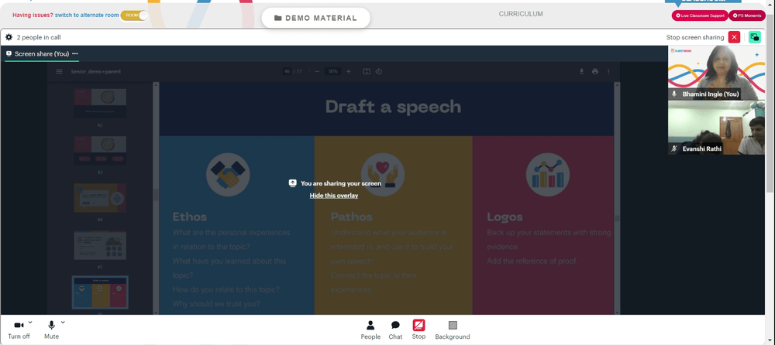
Task: Turn off the camera
Action: (x=19, y=326)
